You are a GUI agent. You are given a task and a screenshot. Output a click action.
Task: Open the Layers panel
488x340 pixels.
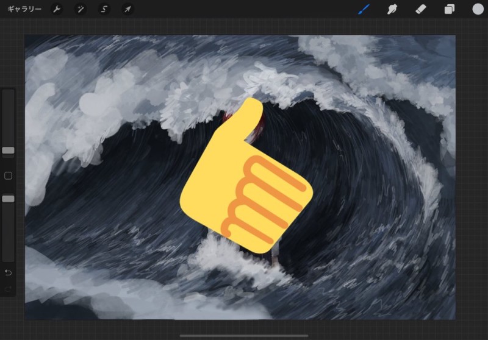[x=449, y=9]
